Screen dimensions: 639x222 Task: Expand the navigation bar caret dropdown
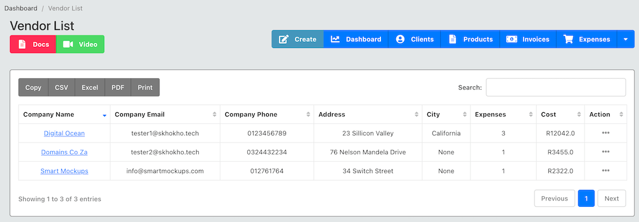pyautogui.click(x=625, y=39)
